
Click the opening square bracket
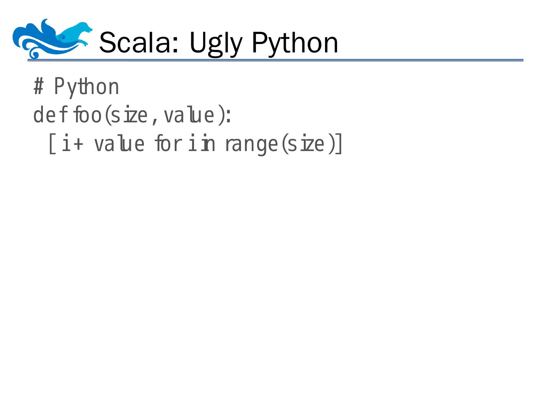click(52, 144)
